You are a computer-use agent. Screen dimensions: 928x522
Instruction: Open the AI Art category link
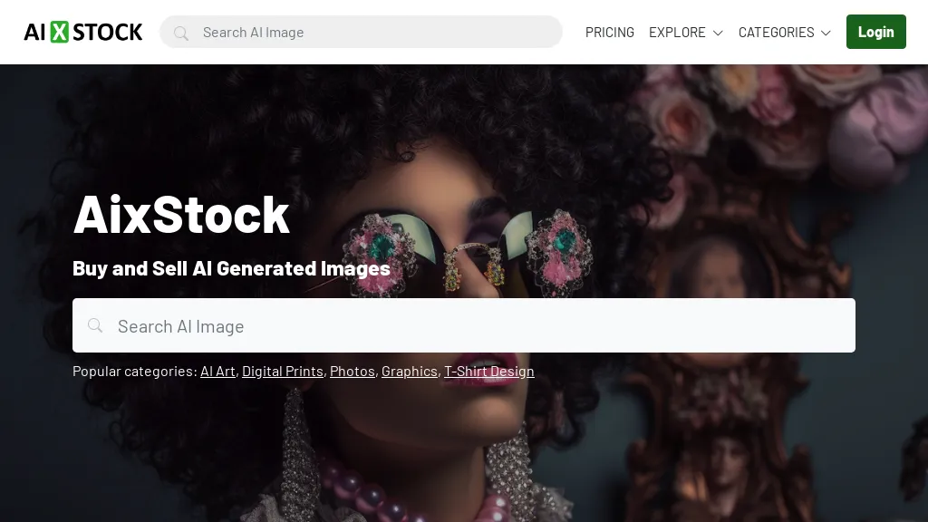(x=217, y=371)
